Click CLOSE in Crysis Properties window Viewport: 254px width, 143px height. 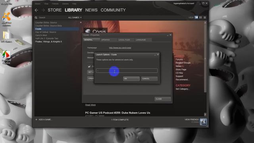163,99
